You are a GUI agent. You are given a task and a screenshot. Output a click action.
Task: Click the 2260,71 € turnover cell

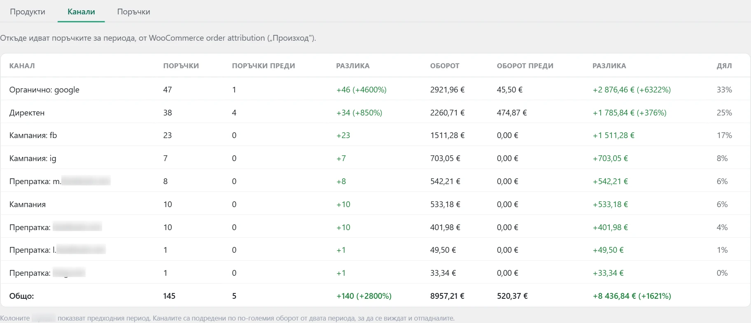pos(448,113)
